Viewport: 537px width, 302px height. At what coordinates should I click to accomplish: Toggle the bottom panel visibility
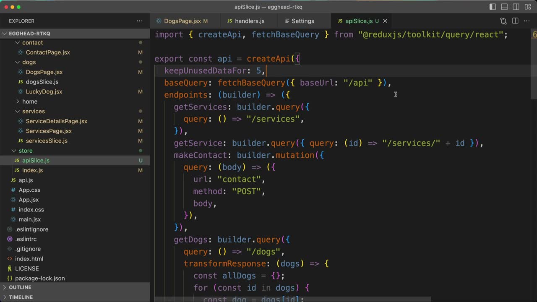click(x=504, y=7)
